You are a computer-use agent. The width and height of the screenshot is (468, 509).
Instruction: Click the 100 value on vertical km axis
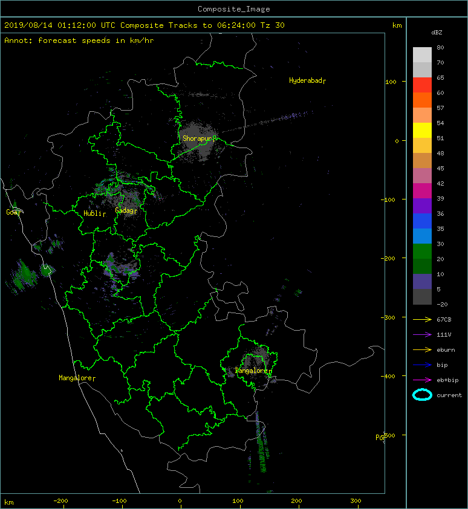tap(391, 82)
